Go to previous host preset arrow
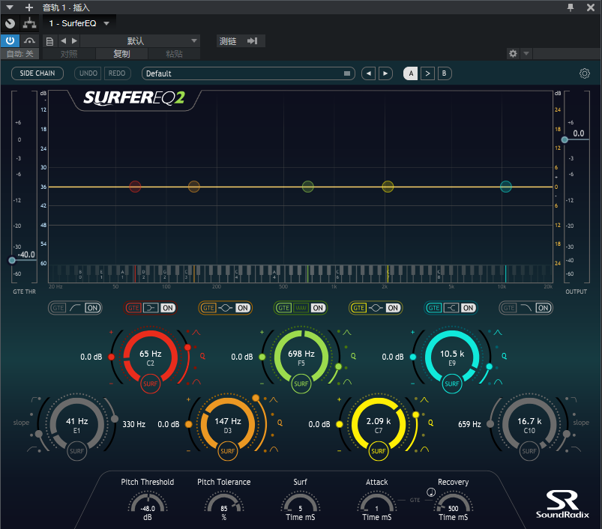 click(x=63, y=40)
